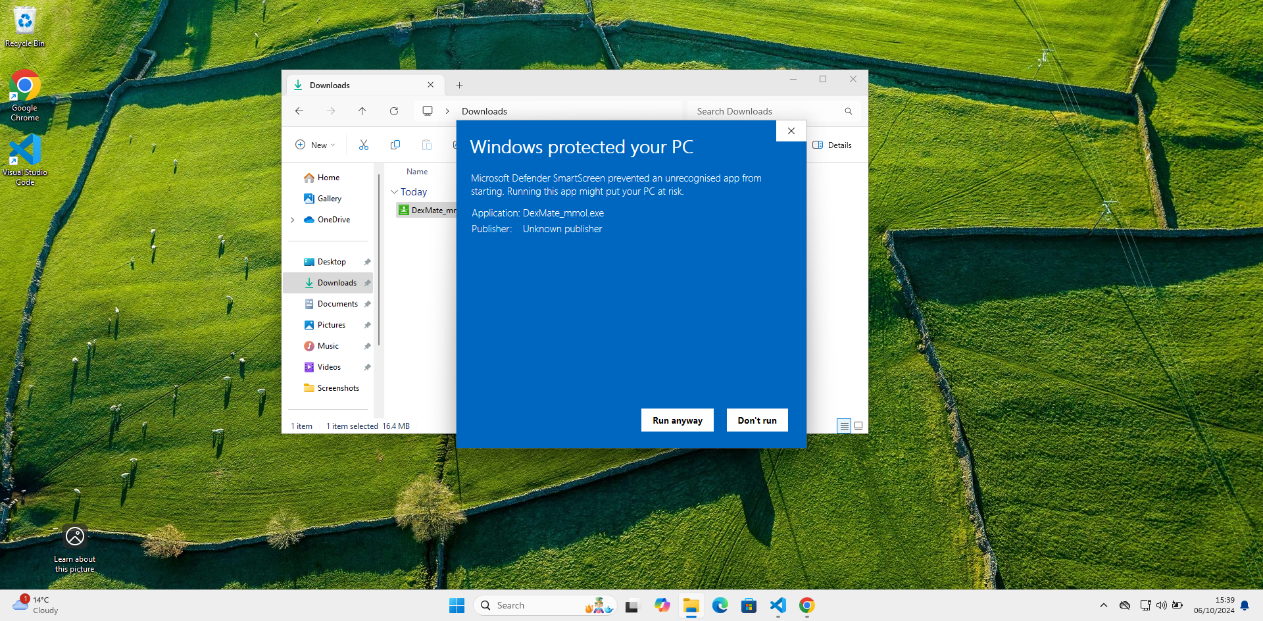This screenshot has height=621, width=1263.
Task: Click the Paste icon in toolbar
Action: point(427,145)
